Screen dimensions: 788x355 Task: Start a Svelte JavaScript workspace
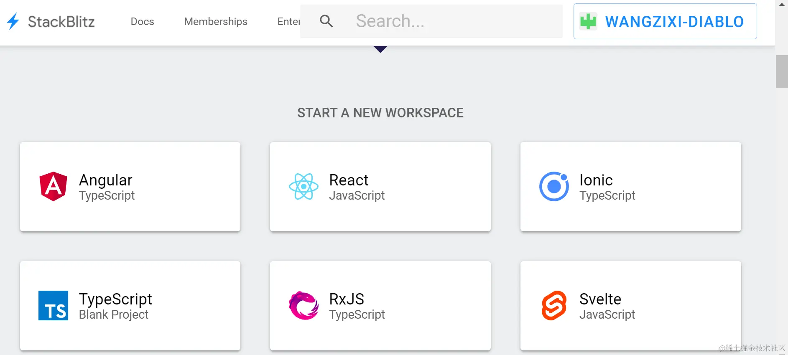point(630,306)
